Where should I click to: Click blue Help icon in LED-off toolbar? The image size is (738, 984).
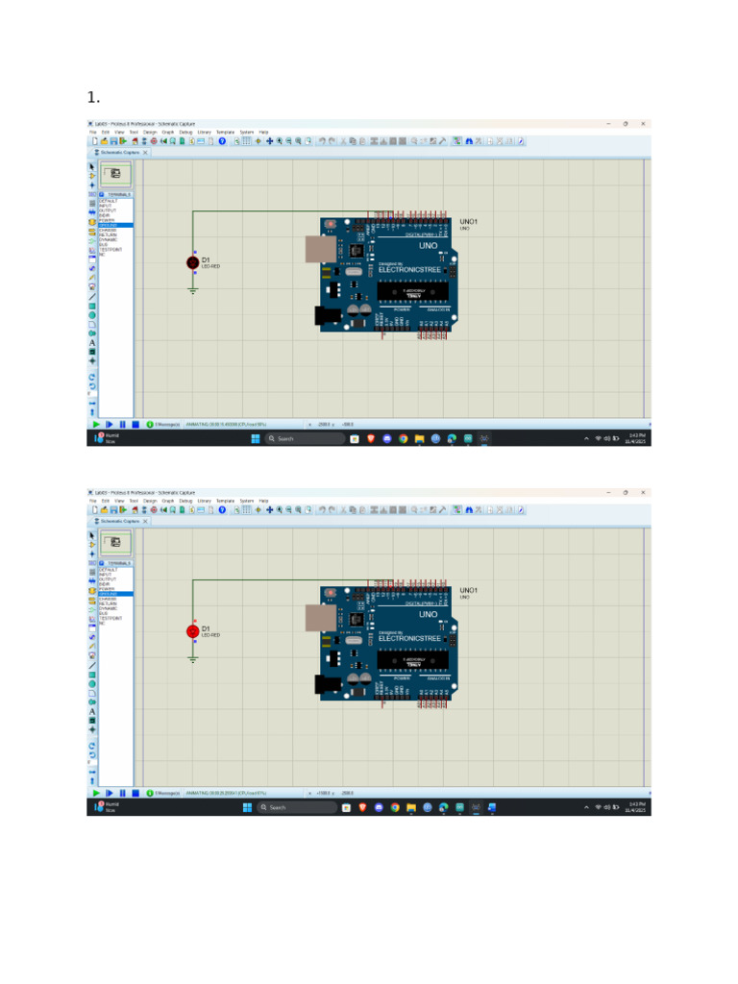pyautogui.click(x=222, y=141)
